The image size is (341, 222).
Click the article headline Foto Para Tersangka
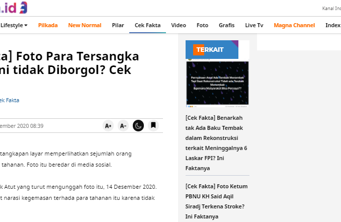pos(69,63)
